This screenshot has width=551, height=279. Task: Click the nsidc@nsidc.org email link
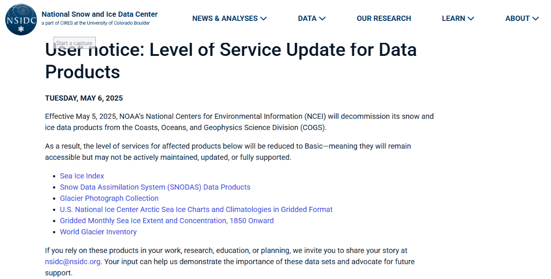(72, 262)
